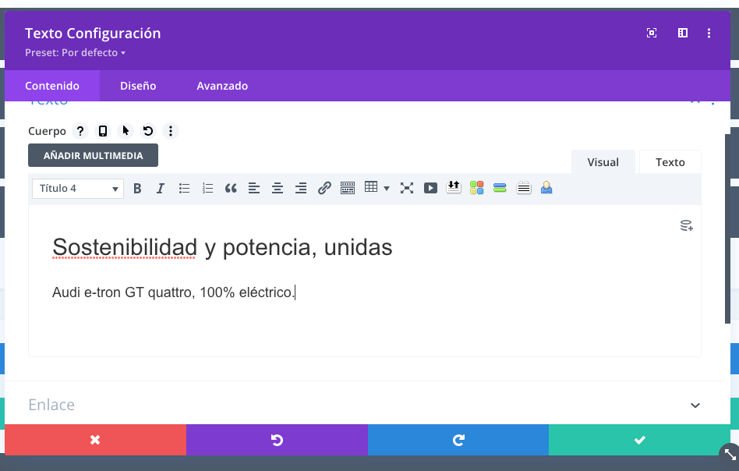The width and height of the screenshot is (739, 471).
Task: Select the Visual editor tab
Action: [x=603, y=162]
